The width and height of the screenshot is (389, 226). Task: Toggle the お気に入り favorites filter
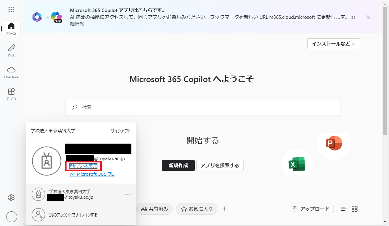coord(196,209)
